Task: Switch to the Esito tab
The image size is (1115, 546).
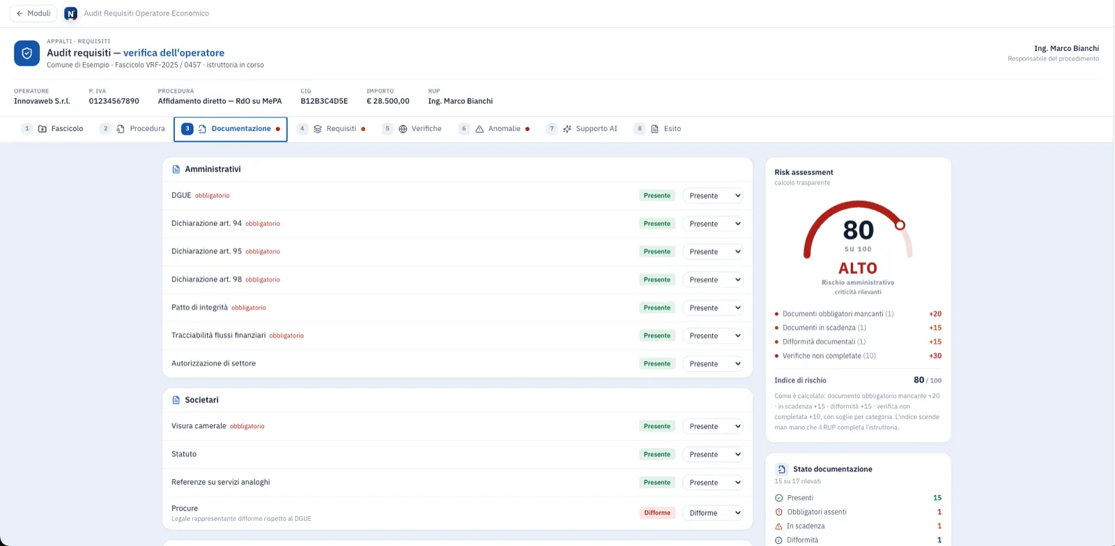Action: 658,129
